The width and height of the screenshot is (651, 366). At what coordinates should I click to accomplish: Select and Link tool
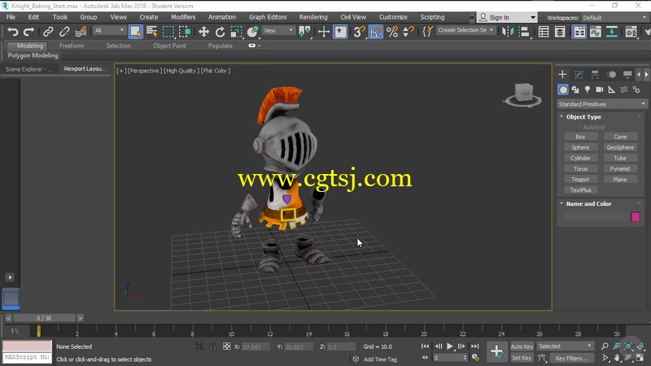[48, 32]
